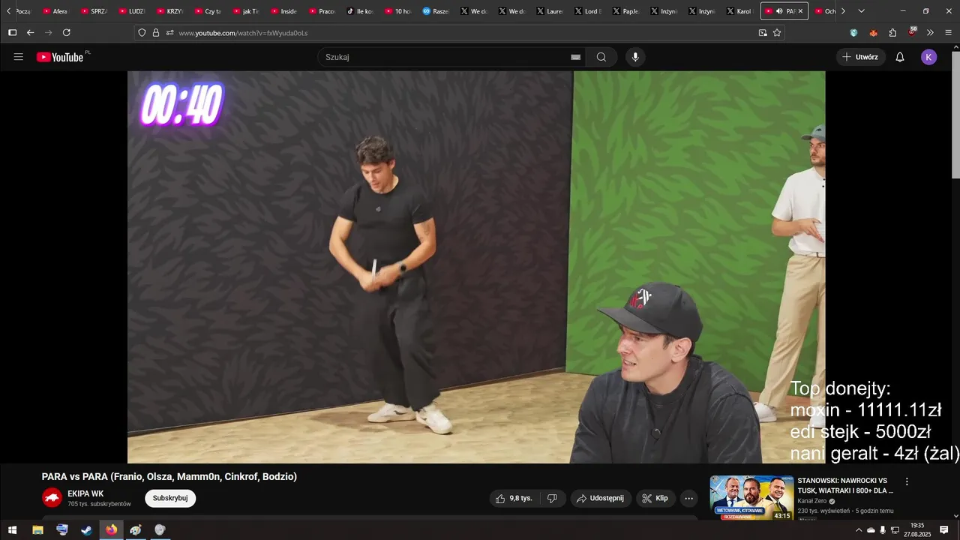
Task: Open picture-in-picture icon in address bar
Action: pyautogui.click(x=763, y=32)
